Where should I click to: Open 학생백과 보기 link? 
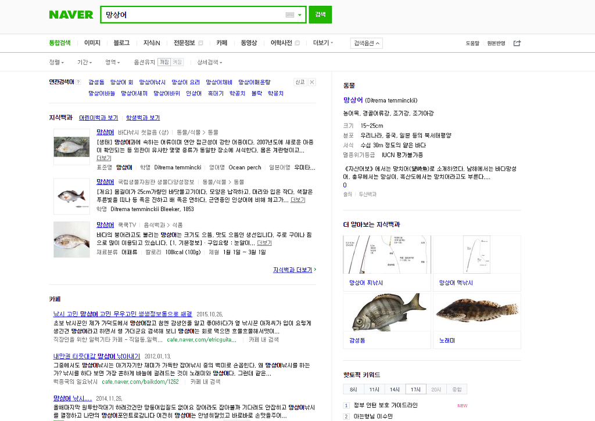pyautogui.click(x=143, y=118)
